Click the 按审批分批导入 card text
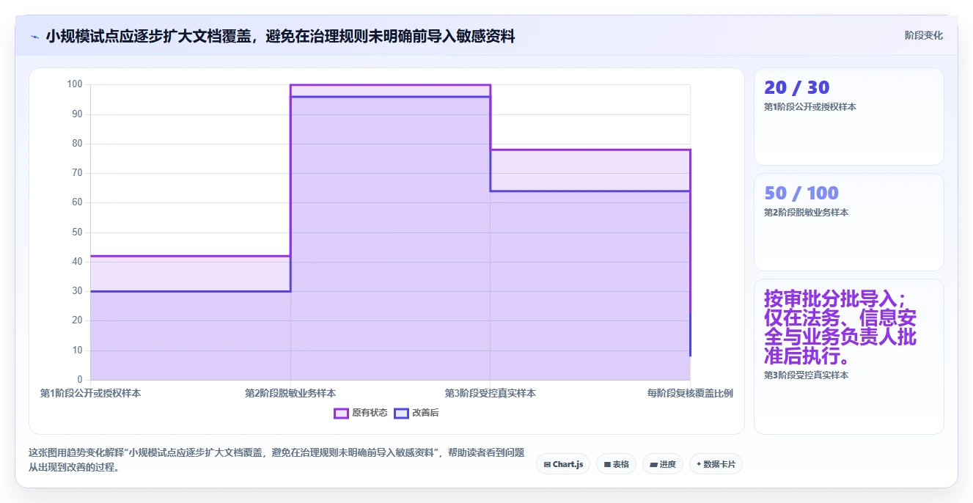Viewport: 973px width, 503px height. (840, 328)
